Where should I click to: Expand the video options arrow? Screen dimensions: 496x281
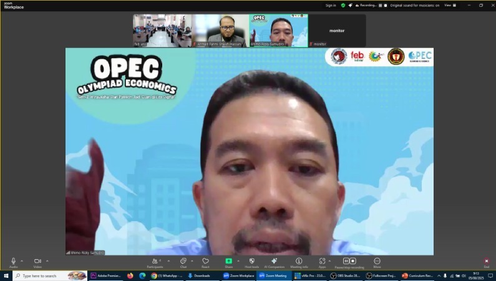47,261
